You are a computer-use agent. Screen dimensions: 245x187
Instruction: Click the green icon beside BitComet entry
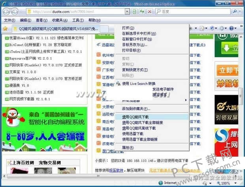pyautogui.click(x=7, y=45)
